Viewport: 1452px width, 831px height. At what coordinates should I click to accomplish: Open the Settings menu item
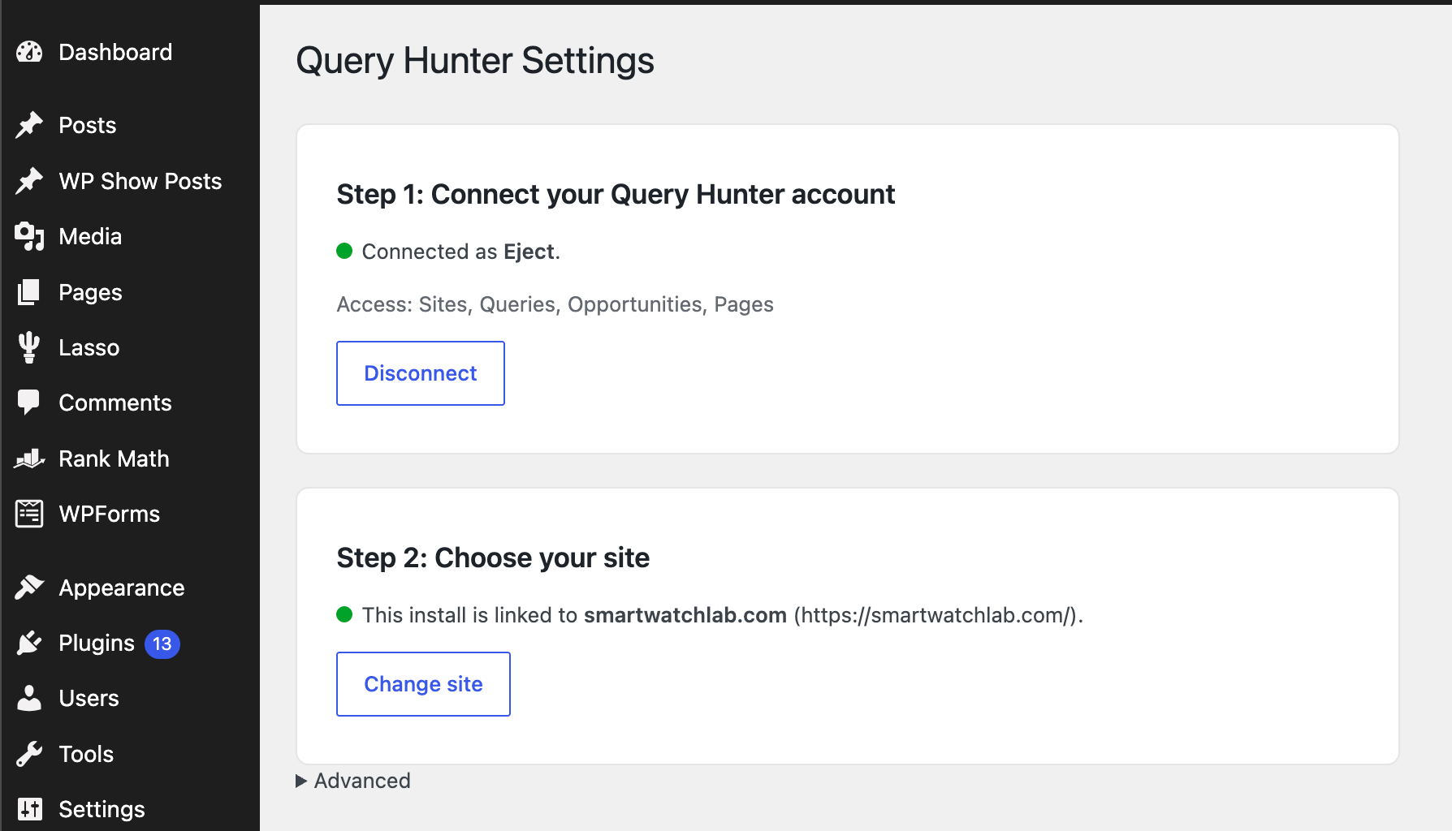click(x=102, y=809)
